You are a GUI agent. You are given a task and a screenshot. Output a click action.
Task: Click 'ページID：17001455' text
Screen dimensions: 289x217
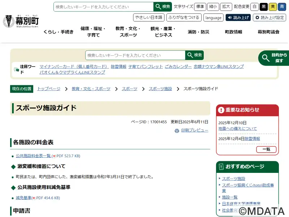[149, 122]
